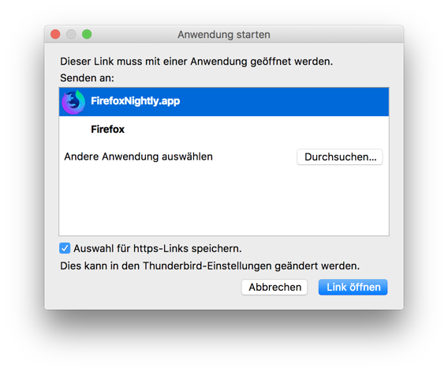Cancel with the Abbrechen button
This screenshot has height=373, width=448.
tap(274, 287)
